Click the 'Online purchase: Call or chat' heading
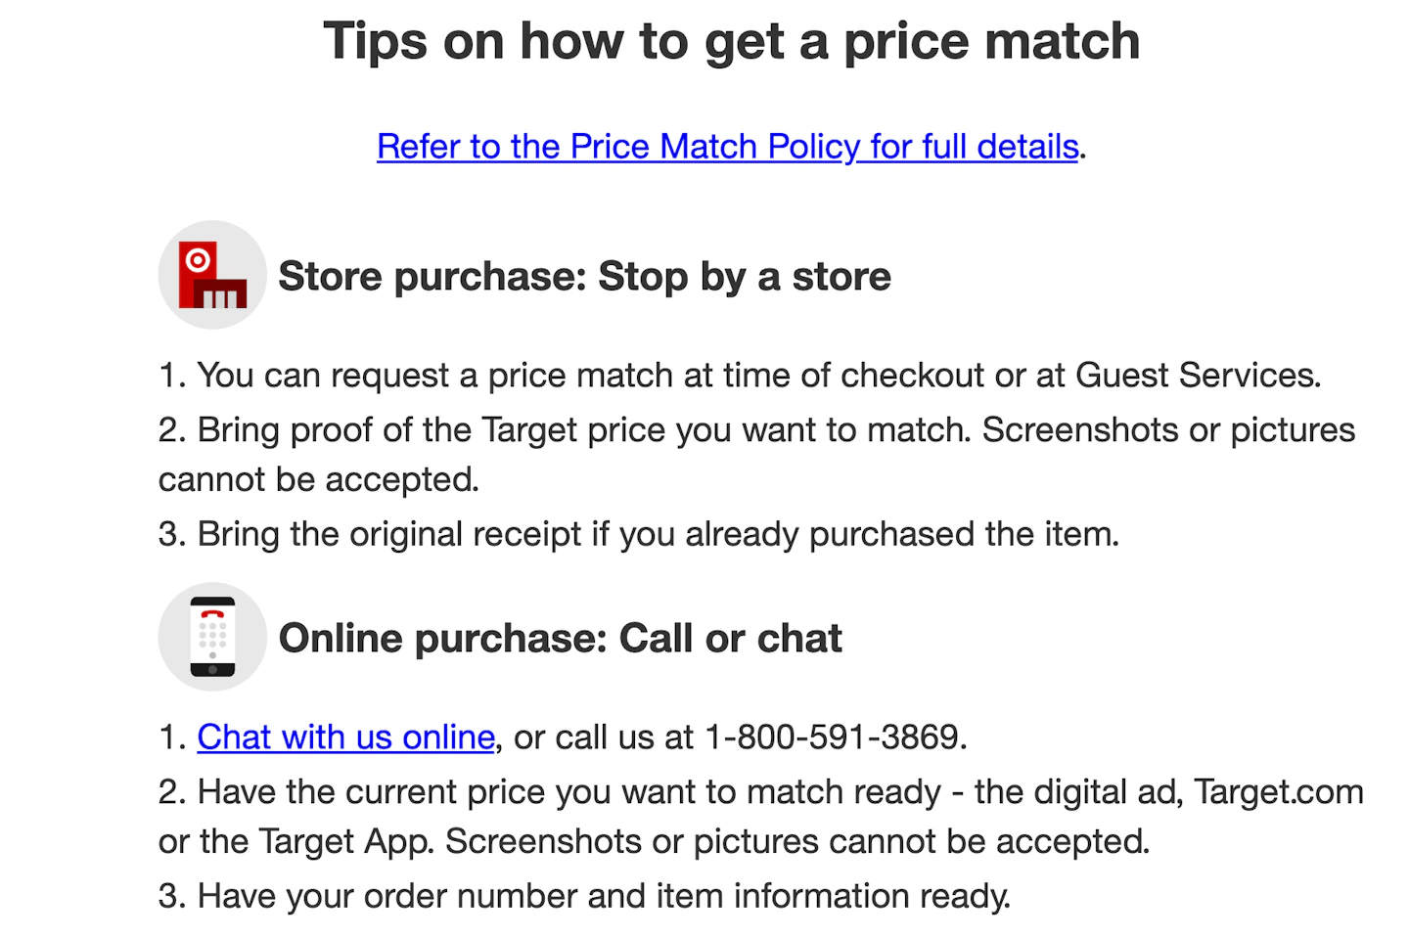 pyautogui.click(x=560, y=639)
